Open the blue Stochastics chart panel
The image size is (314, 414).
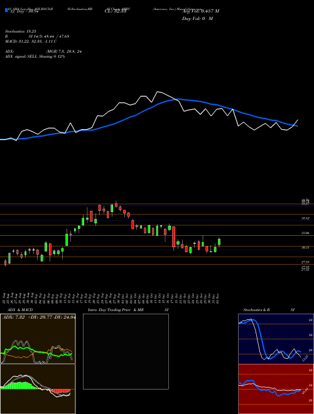[x=276, y=339]
